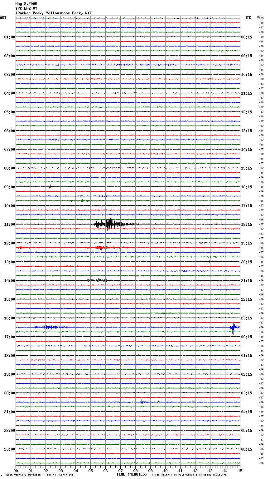The height and width of the screenshot is (479, 265).
Task: Select the '01:00' MST row label
Action: pos(10,37)
